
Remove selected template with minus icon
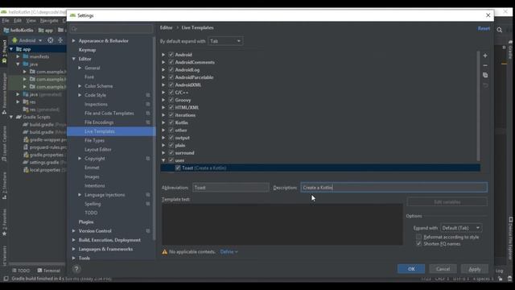485,65
